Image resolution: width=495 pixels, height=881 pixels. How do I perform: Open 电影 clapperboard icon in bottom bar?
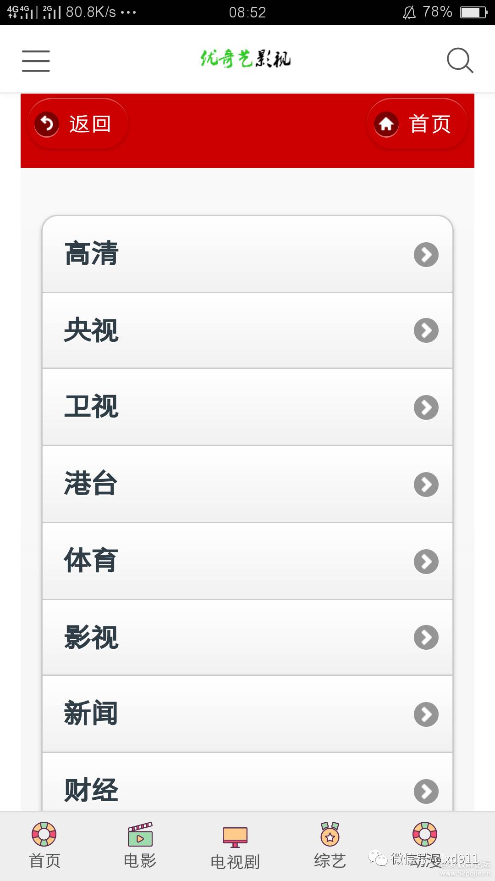point(140,835)
